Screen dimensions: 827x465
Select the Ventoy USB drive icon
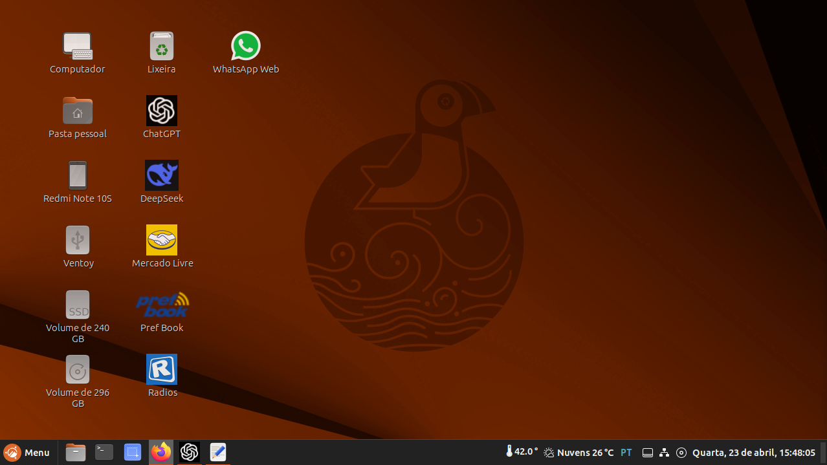point(78,240)
